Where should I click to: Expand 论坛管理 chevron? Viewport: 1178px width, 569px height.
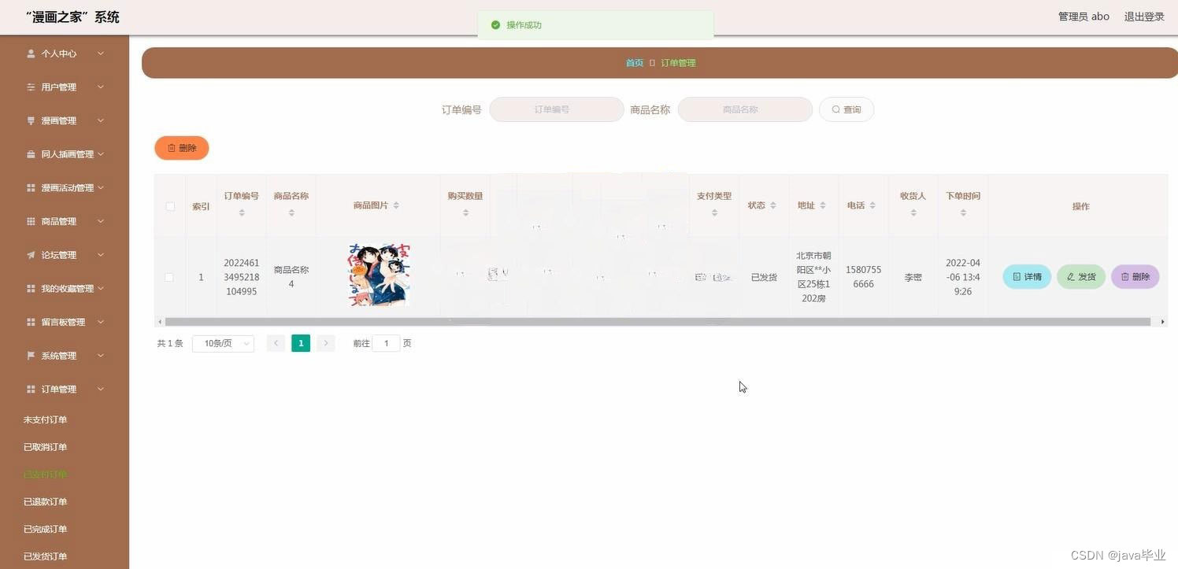coord(101,255)
